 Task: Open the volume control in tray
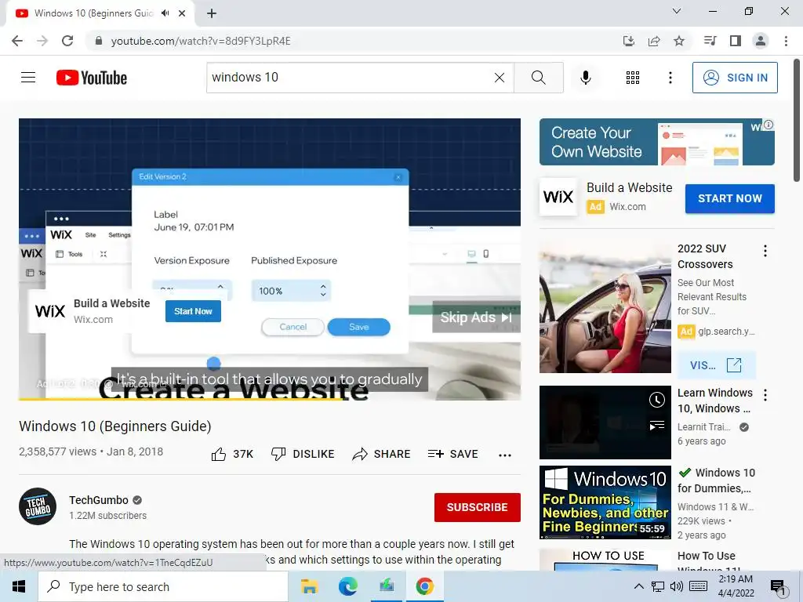[x=676, y=586]
